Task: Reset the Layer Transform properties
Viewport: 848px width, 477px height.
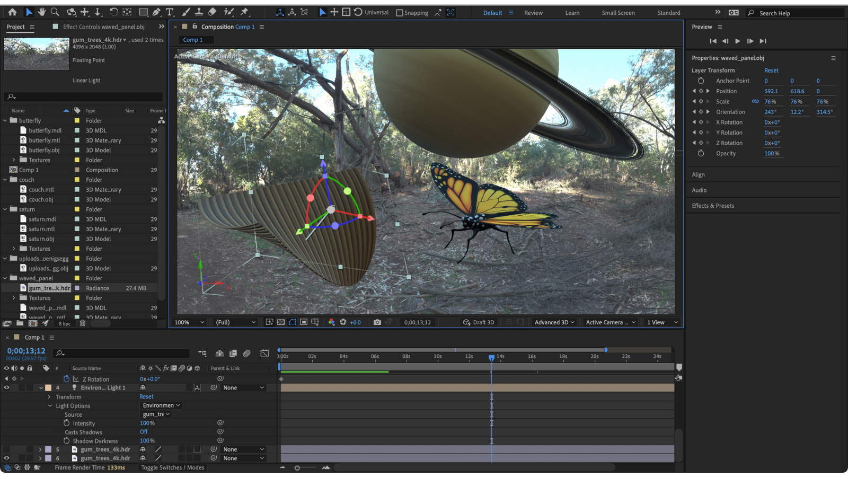Action: click(771, 70)
